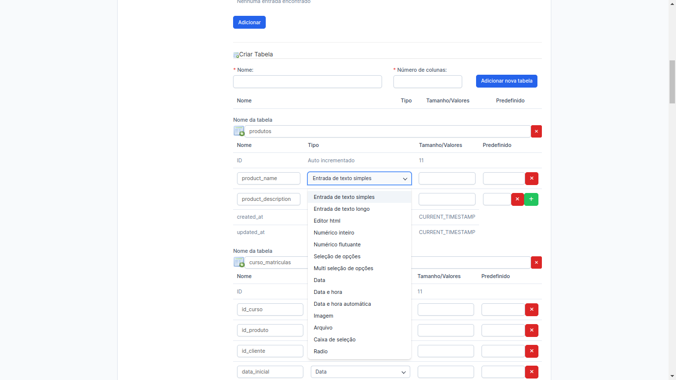676x380 pixels.
Task: Remove the produtos table with its red X icon
Action: 536,131
